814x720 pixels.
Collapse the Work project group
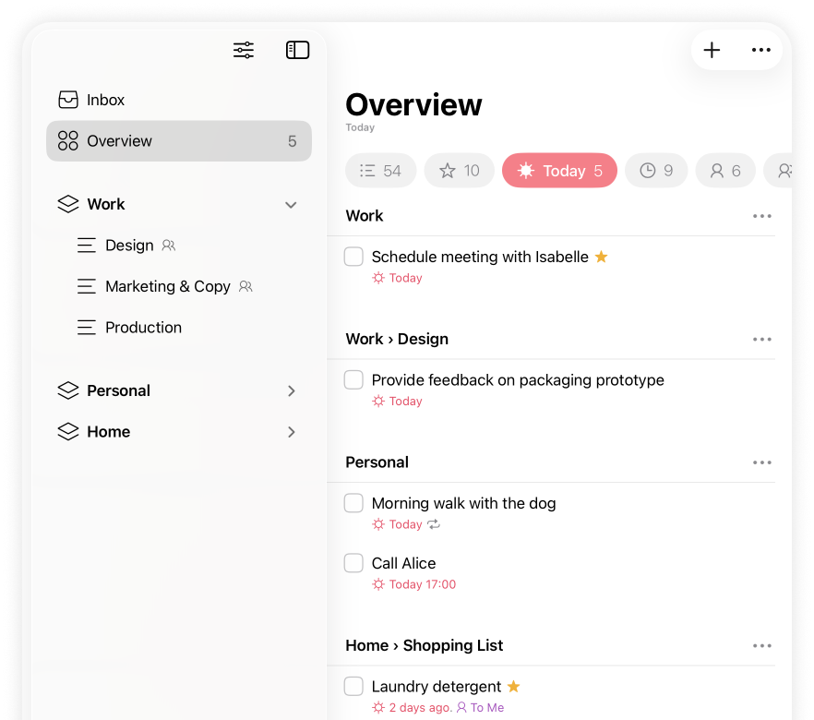point(291,204)
